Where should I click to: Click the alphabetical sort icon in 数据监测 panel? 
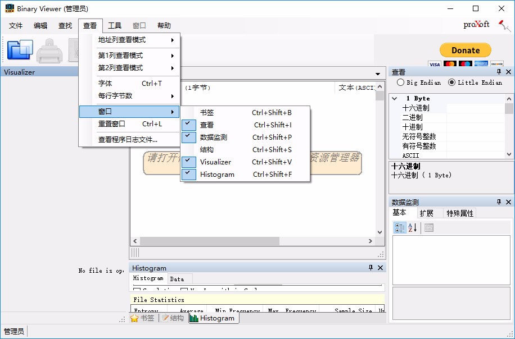tap(412, 227)
